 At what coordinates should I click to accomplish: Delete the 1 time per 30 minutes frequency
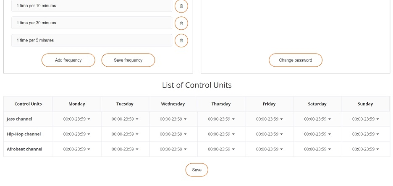[181, 23]
